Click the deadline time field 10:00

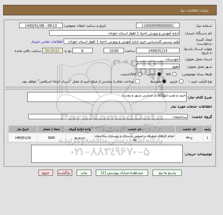click(x=114, y=51)
